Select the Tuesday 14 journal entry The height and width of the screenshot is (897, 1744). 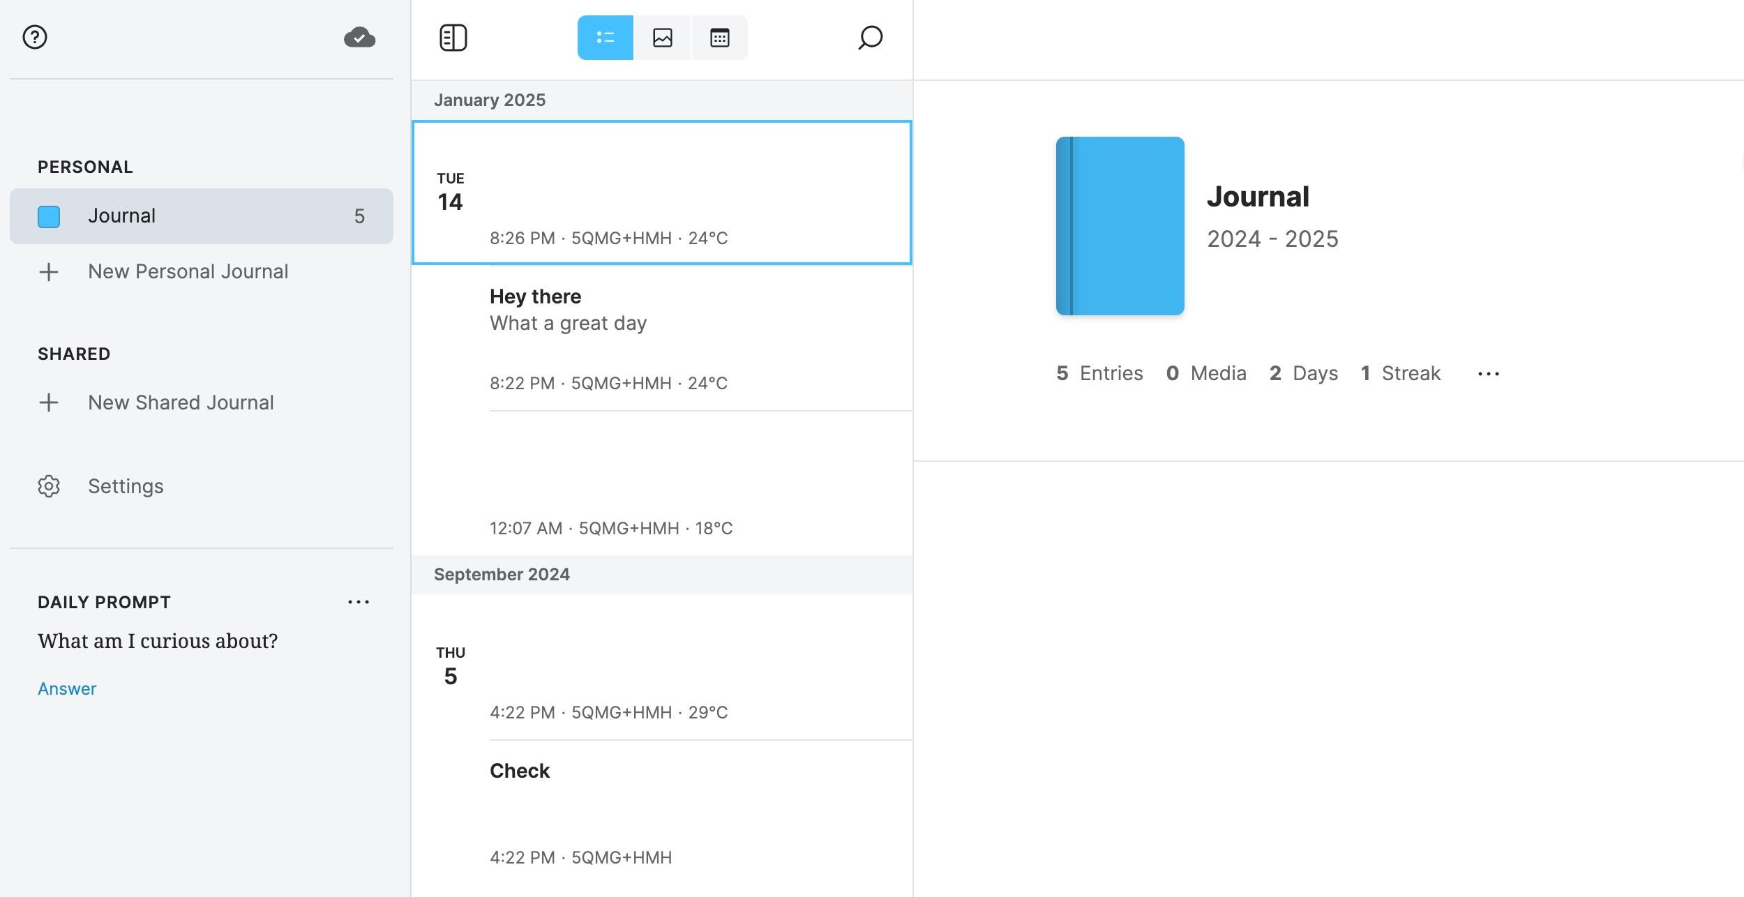pos(662,193)
